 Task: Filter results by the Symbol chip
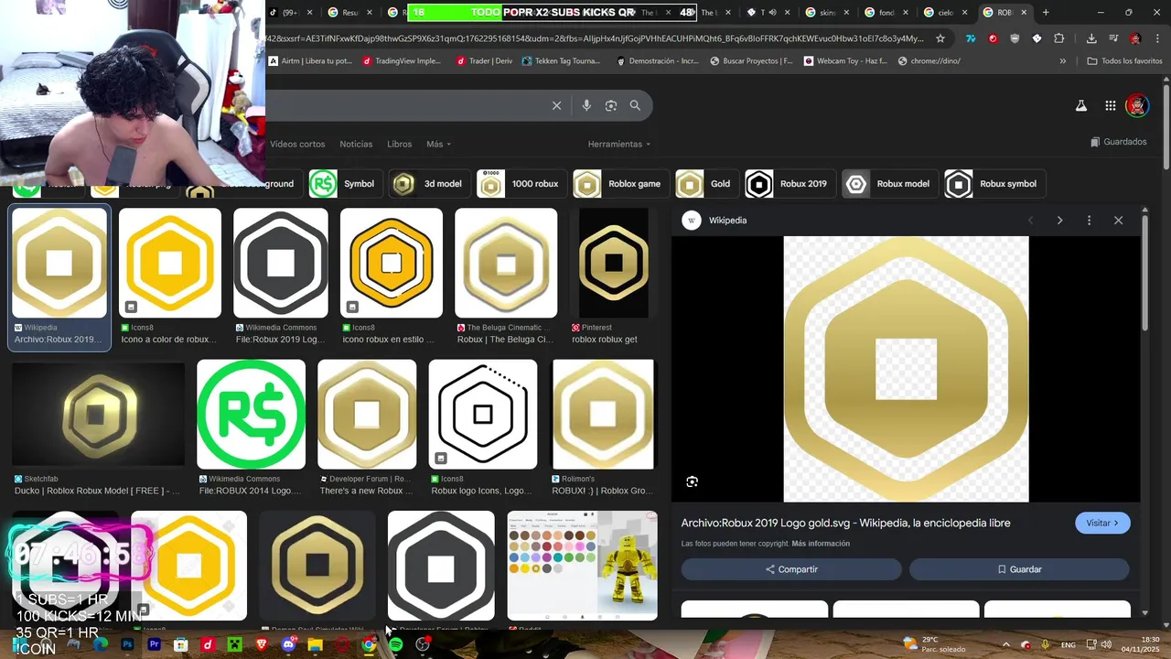(x=343, y=184)
